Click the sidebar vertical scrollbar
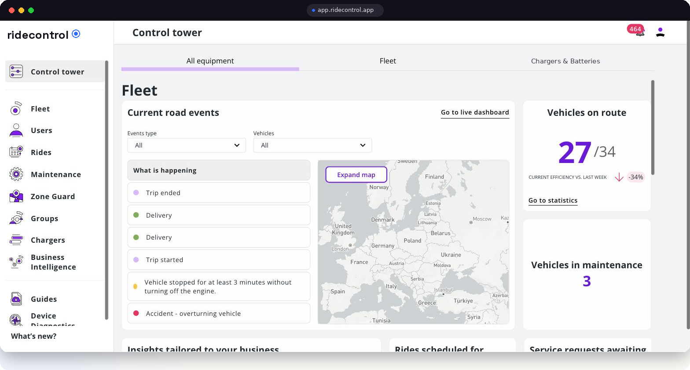690x370 pixels. [x=106, y=190]
